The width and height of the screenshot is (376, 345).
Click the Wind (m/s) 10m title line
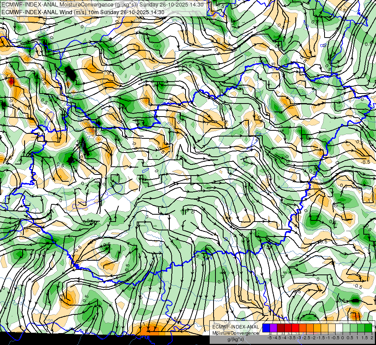(83, 12)
